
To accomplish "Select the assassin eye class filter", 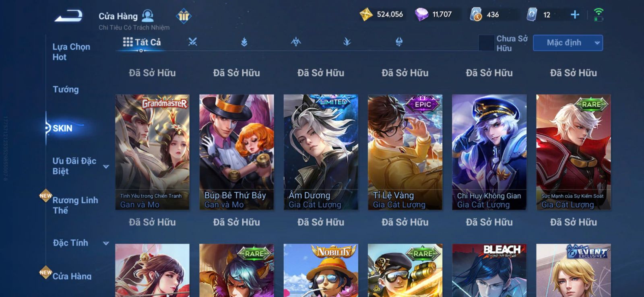I will (x=296, y=41).
